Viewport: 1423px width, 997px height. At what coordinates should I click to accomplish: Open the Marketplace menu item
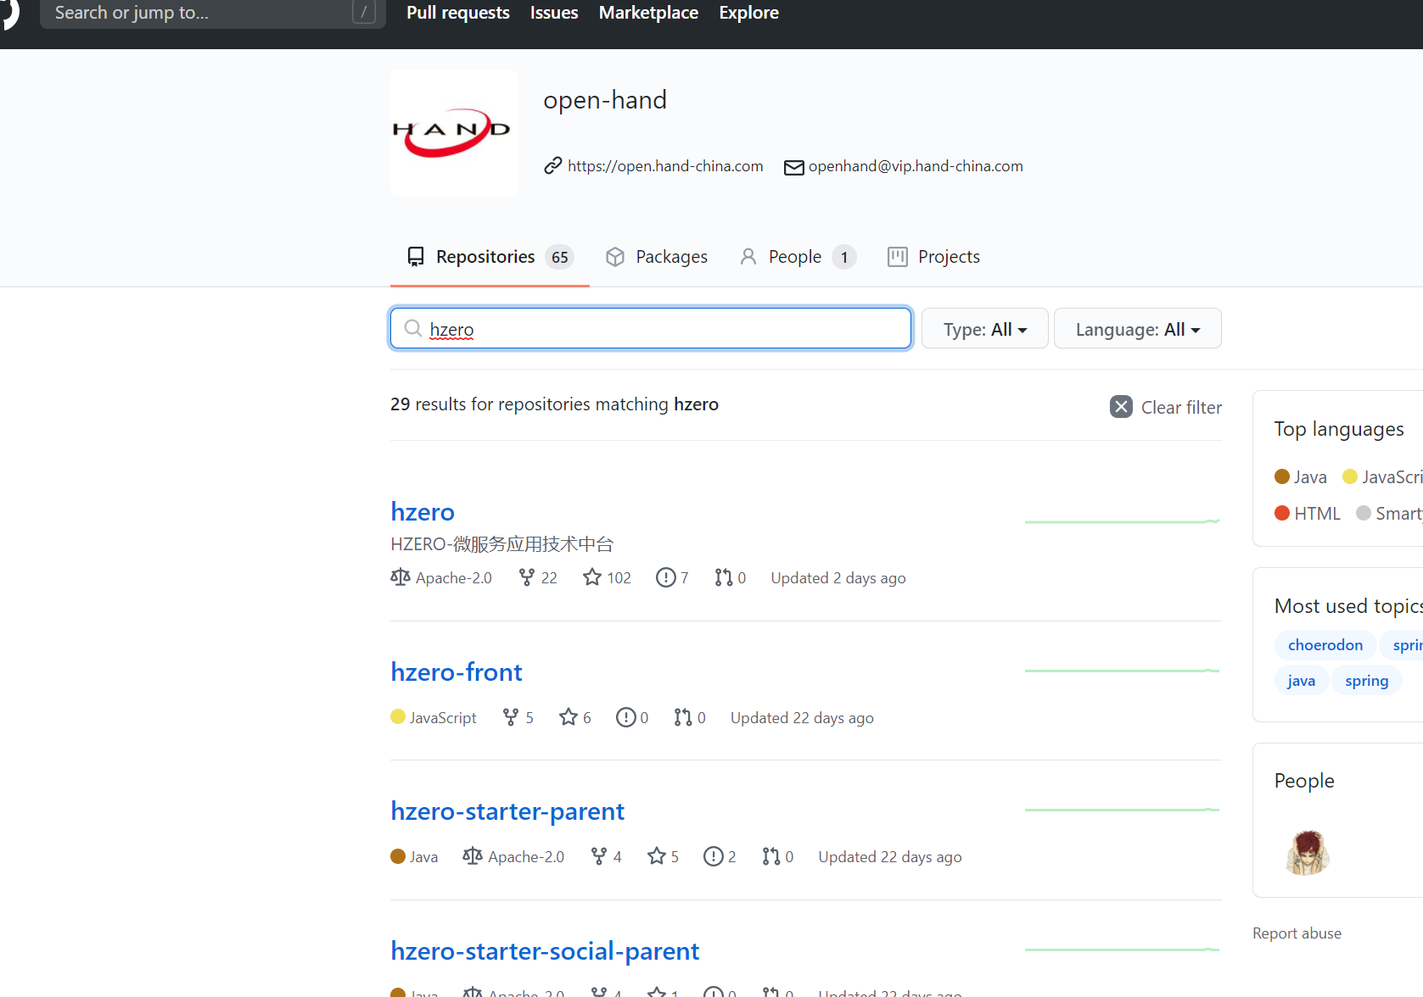click(x=647, y=12)
